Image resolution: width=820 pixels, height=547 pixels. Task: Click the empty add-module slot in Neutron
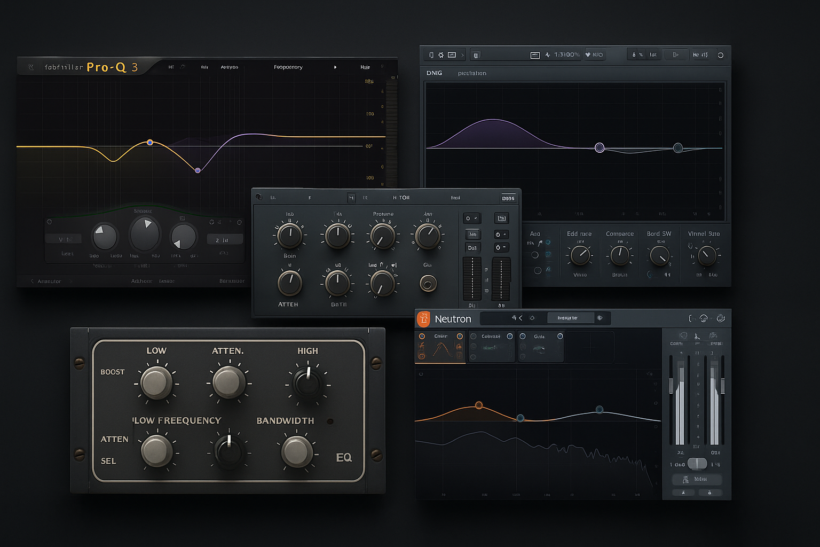590,347
